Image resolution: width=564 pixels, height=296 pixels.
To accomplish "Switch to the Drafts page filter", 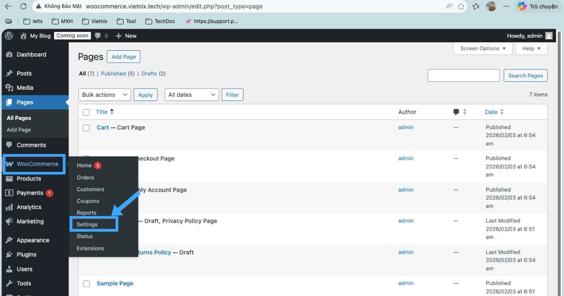I will 149,73.
